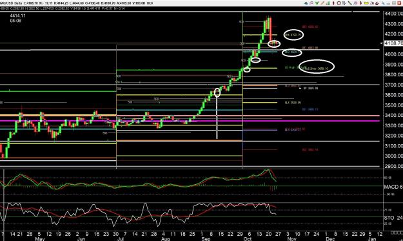
Task: Click the Aug label on time axis
Action: [x=165, y=239]
